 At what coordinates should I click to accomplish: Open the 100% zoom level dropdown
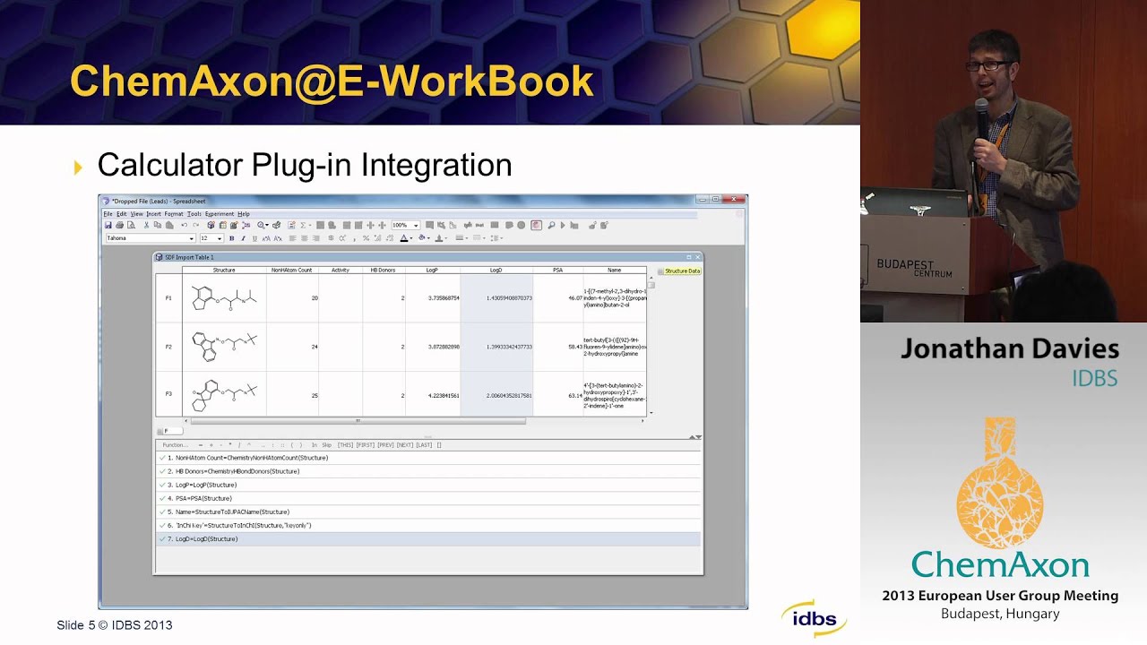coord(415,225)
